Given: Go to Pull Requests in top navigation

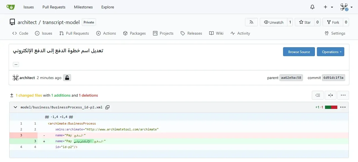Looking at the screenshot, I should pyautogui.click(x=54, y=7).
